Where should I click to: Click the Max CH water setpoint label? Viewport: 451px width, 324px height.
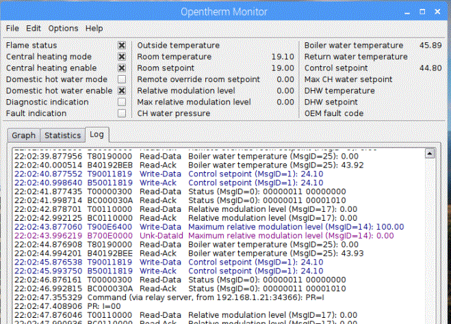348,79
